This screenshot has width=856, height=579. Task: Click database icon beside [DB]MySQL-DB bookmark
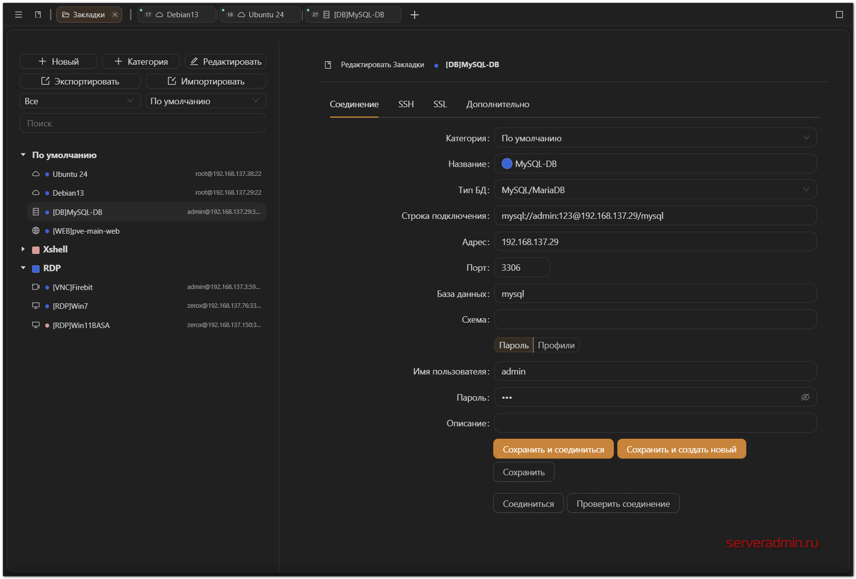(36, 212)
